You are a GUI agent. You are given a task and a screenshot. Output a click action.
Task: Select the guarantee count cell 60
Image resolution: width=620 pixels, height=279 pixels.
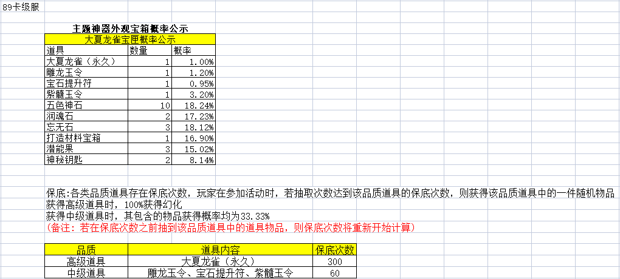tap(334, 273)
